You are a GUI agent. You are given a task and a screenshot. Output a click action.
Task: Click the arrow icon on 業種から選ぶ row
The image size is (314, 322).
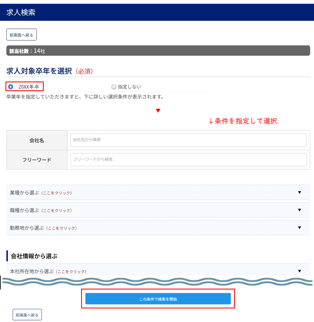(299, 193)
